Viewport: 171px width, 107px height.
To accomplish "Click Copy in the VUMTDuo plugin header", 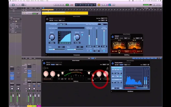I will click(125, 38).
